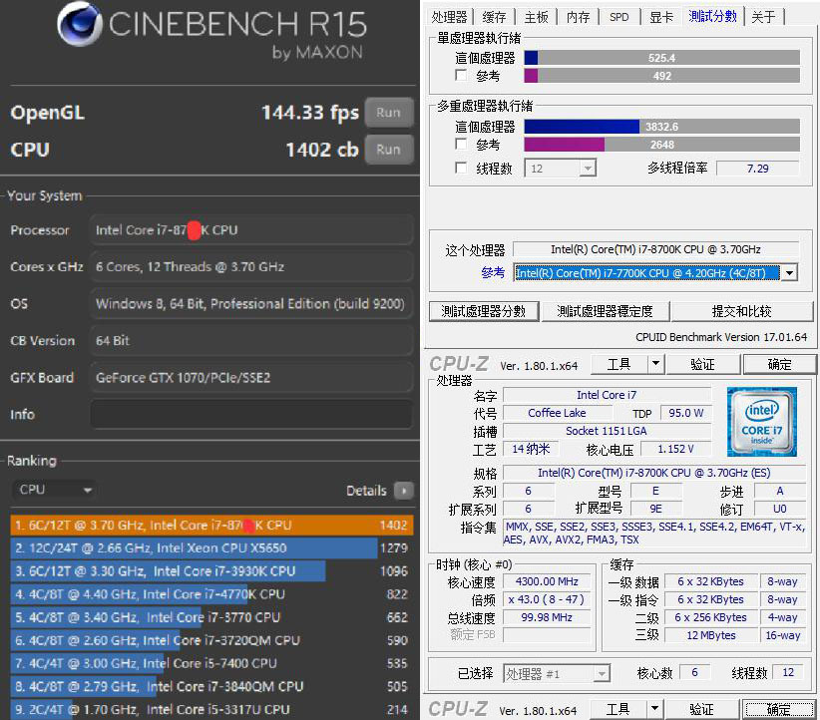
Task: Enable single thread 參考 checkbox
Action: (x=461, y=75)
